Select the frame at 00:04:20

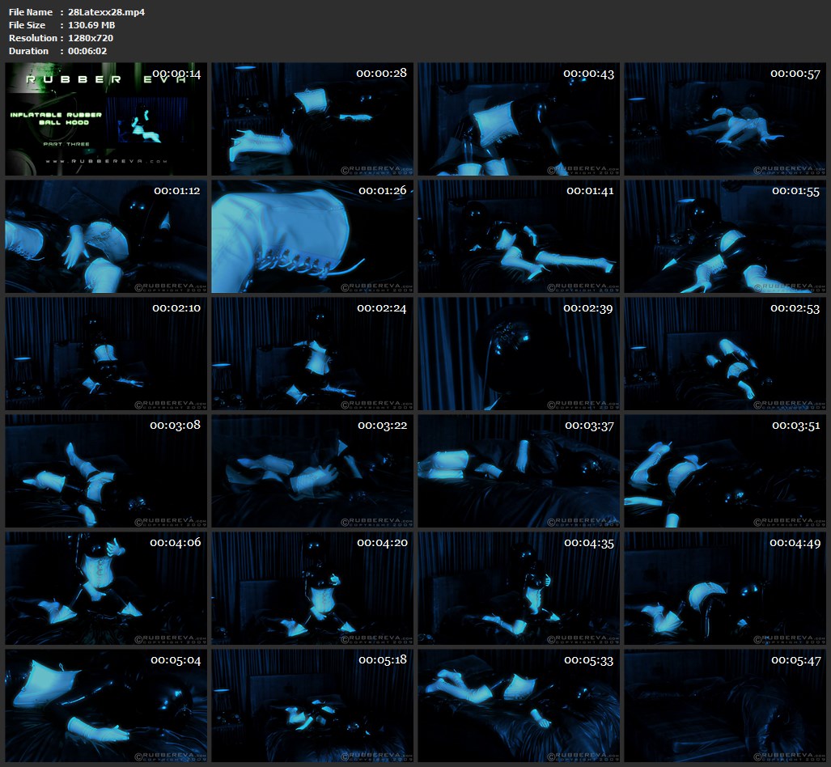(x=312, y=588)
